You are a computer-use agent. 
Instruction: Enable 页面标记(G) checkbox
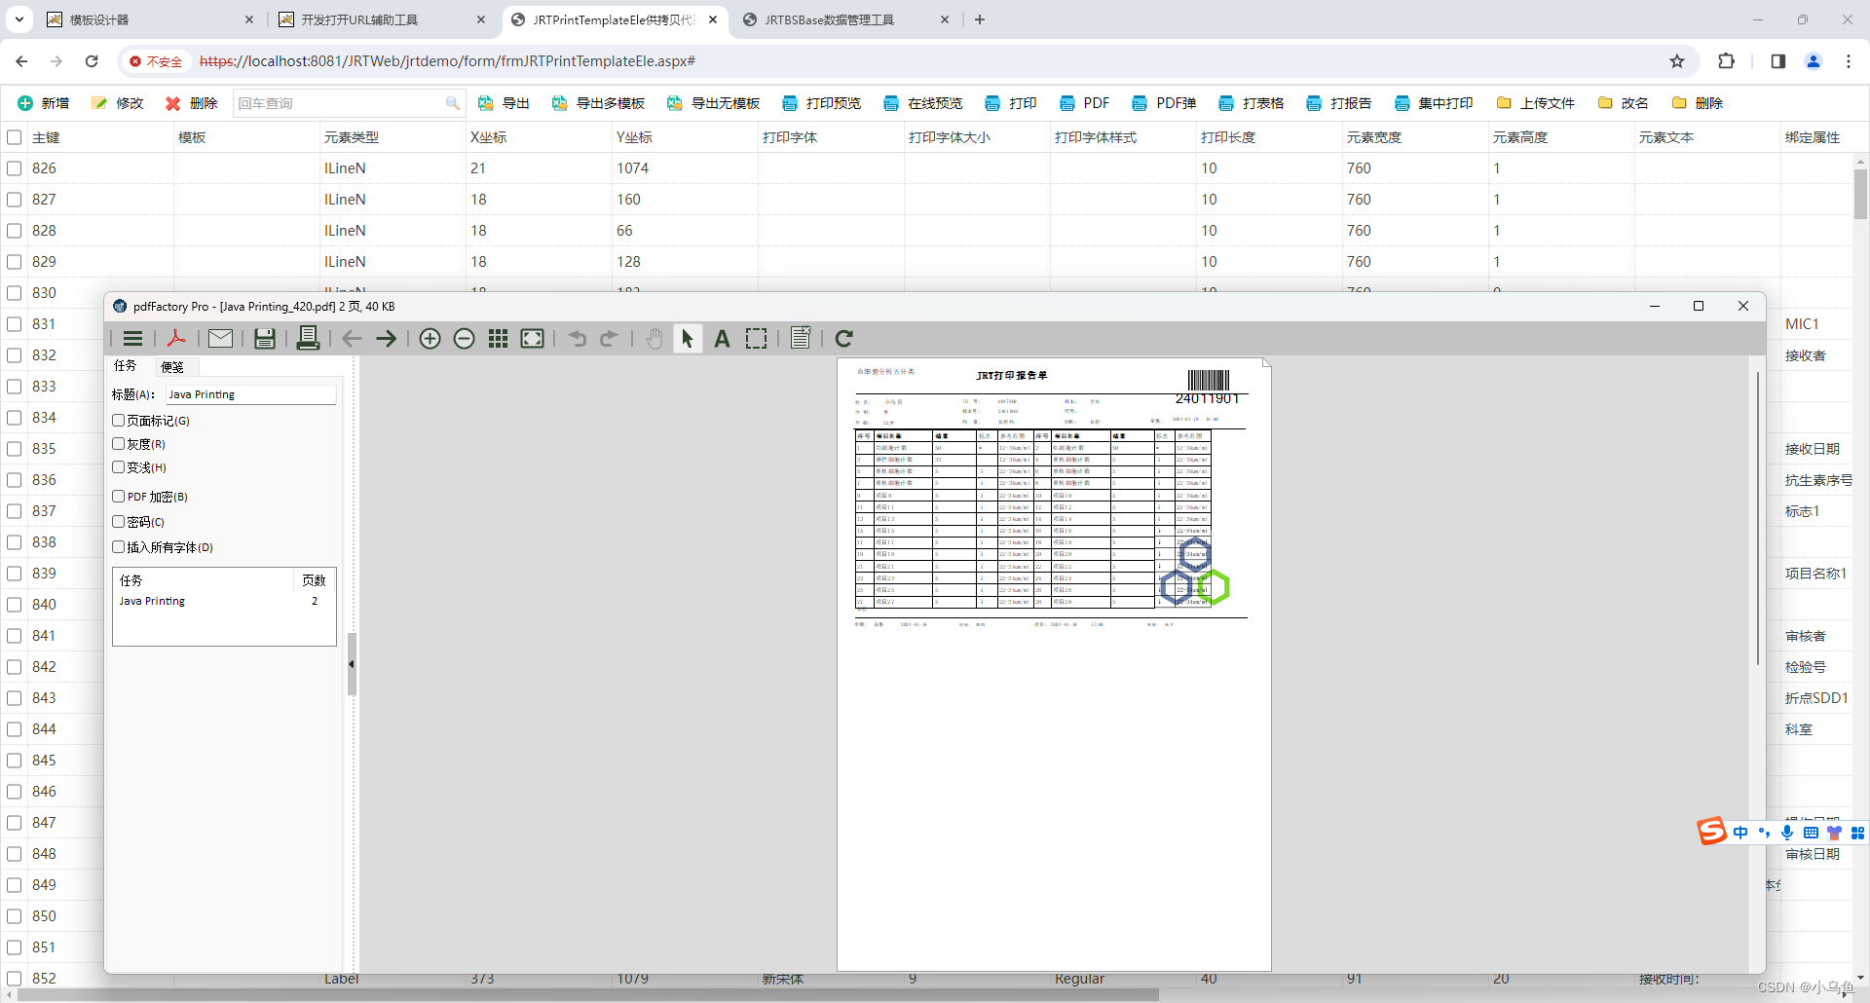click(x=119, y=421)
